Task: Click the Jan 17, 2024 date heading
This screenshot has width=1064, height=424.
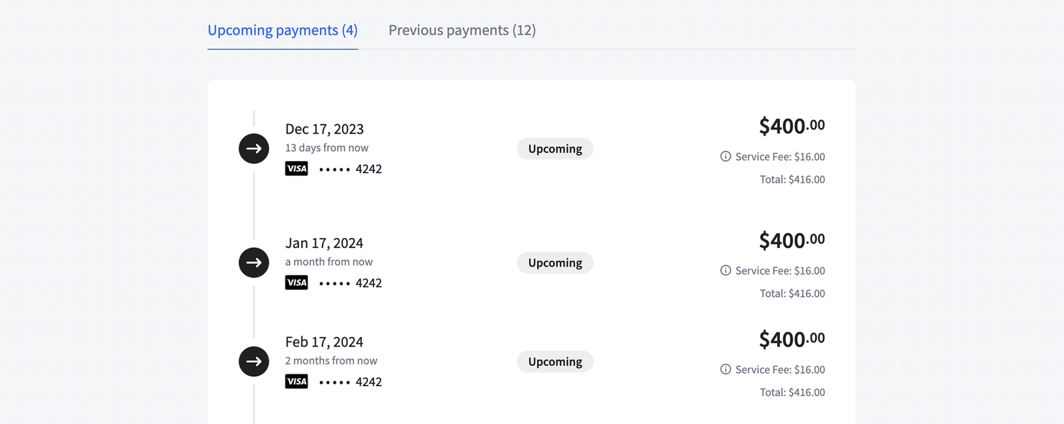Action: tap(324, 243)
